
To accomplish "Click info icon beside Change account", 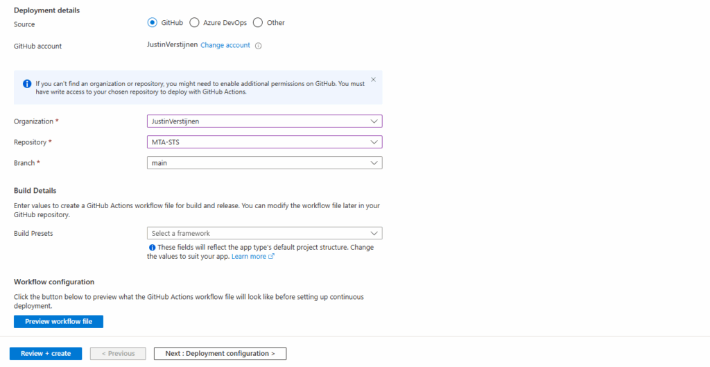I will pyautogui.click(x=258, y=46).
